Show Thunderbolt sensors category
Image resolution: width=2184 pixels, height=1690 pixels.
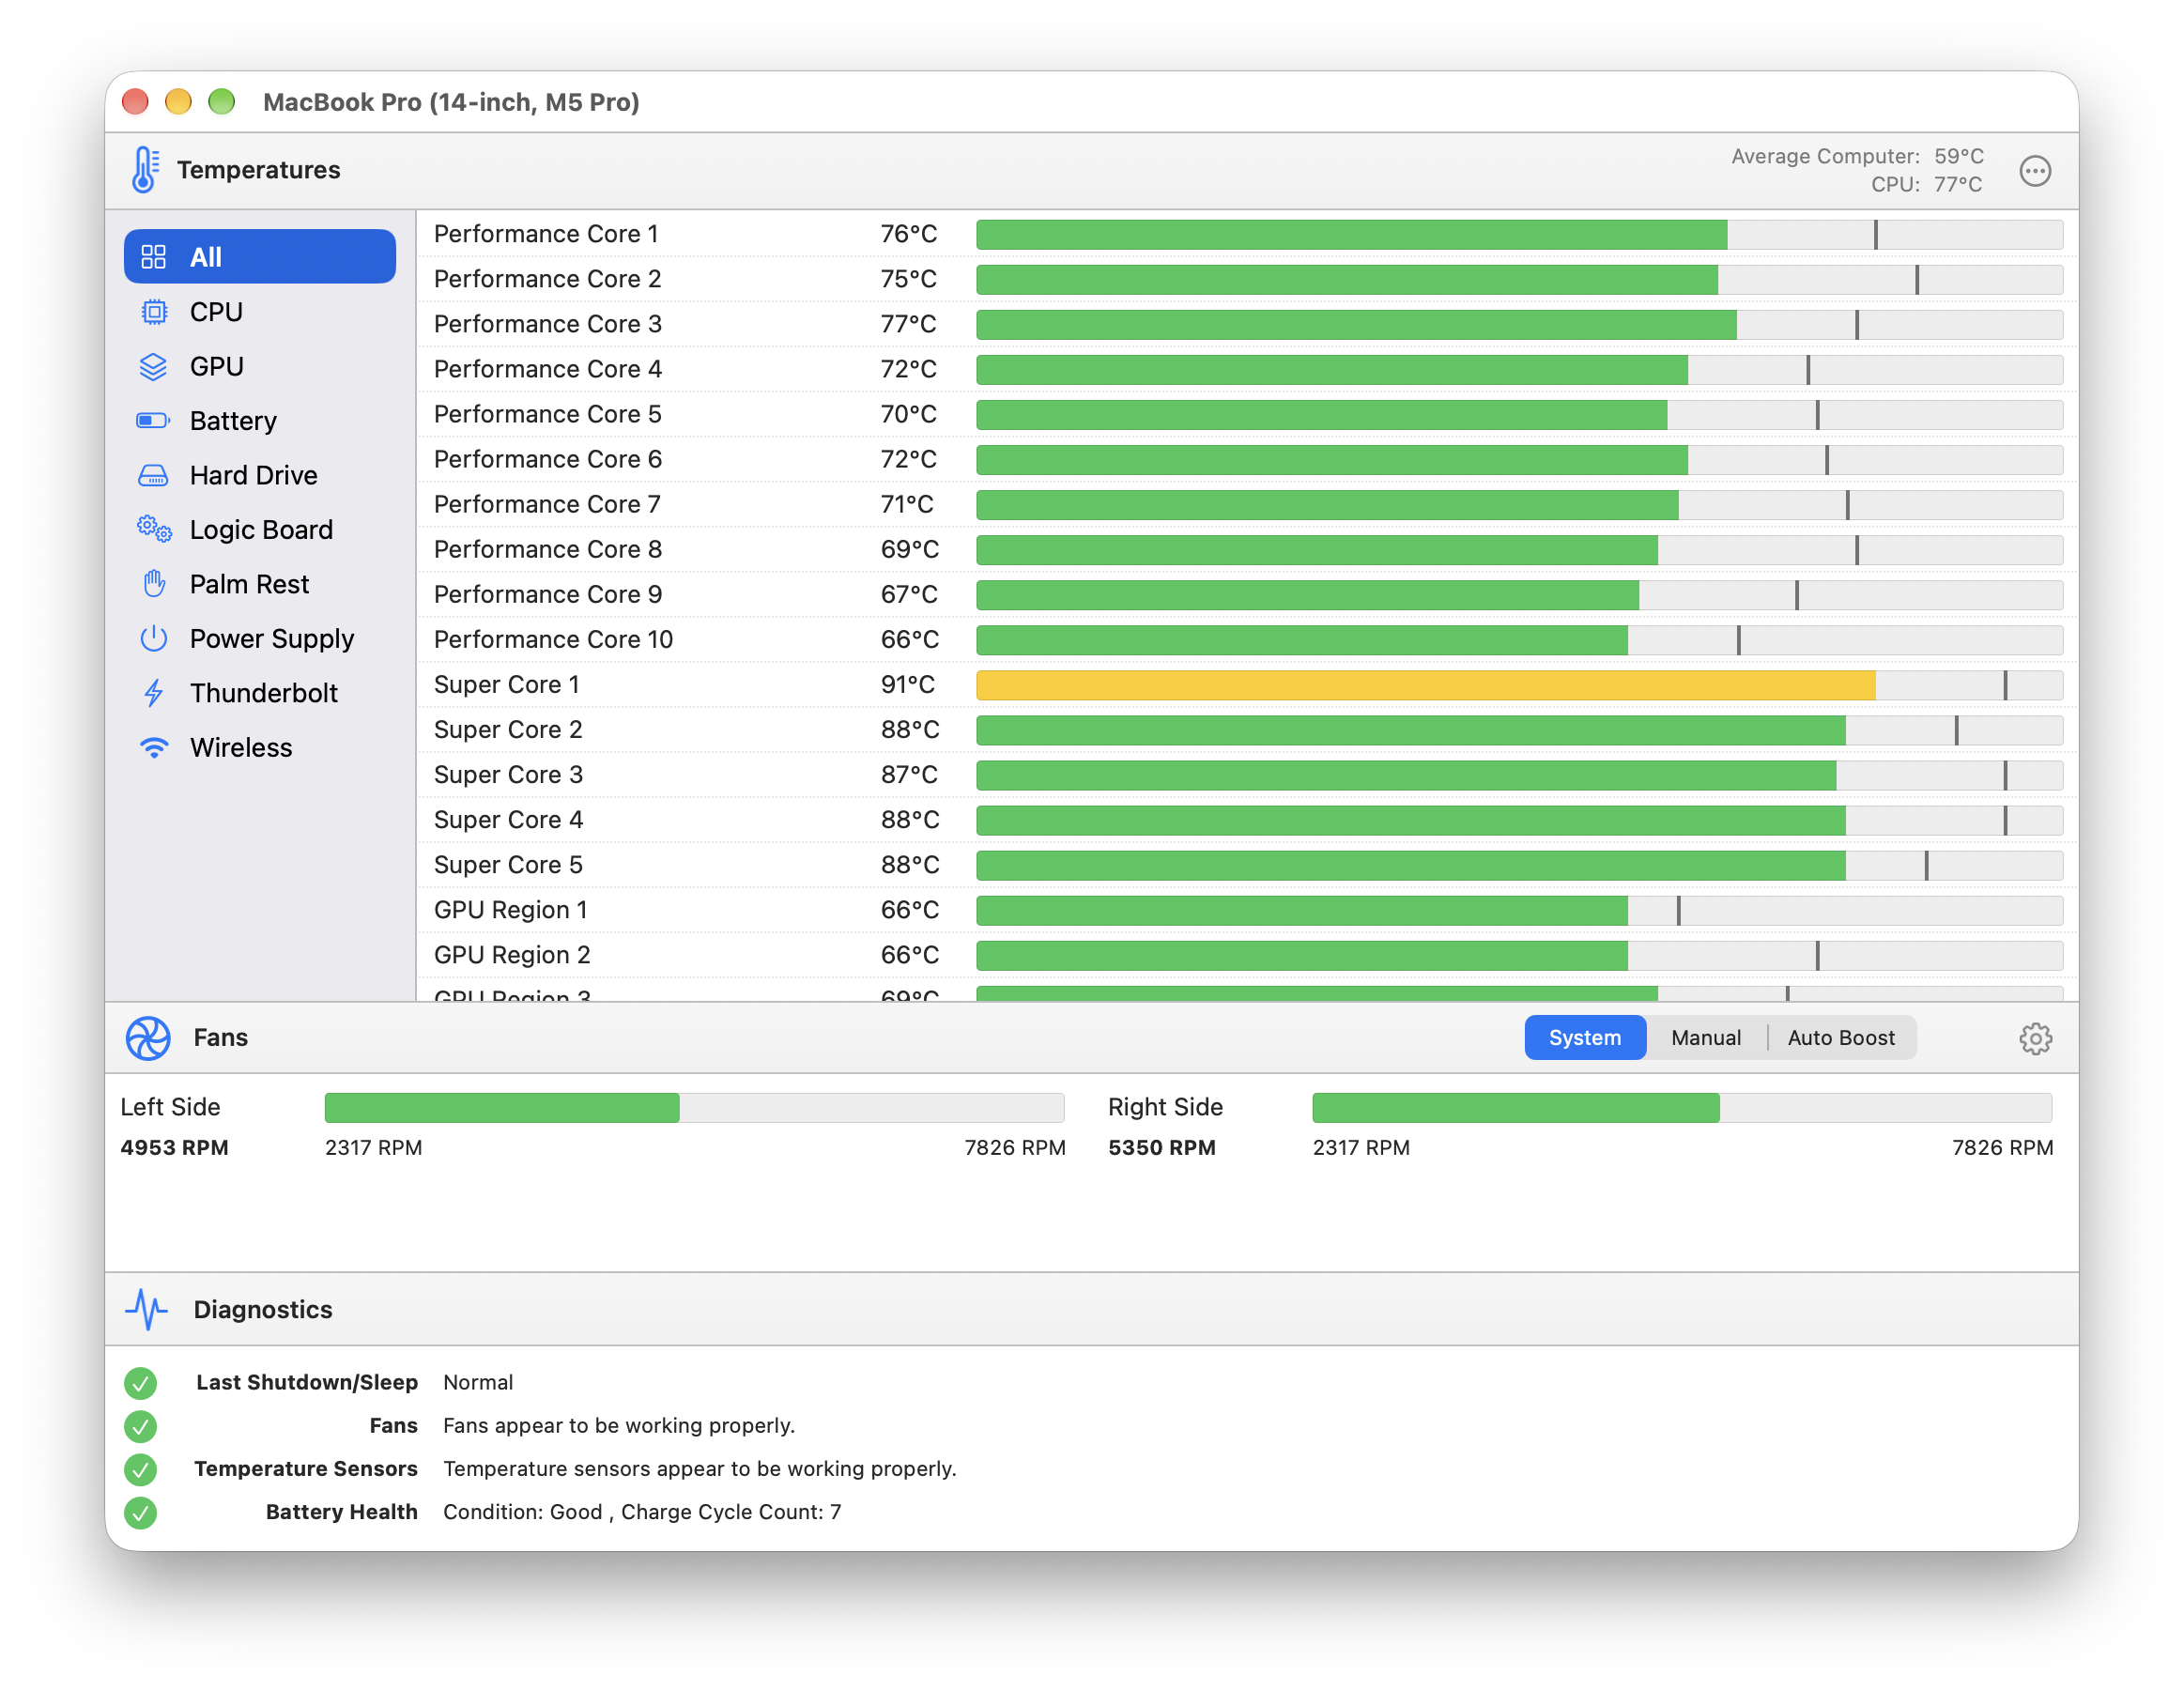coord(259,693)
